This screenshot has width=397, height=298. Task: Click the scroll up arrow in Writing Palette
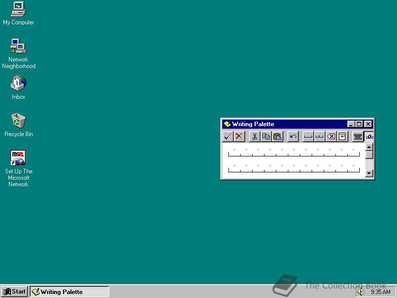pyautogui.click(x=369, y=147)
